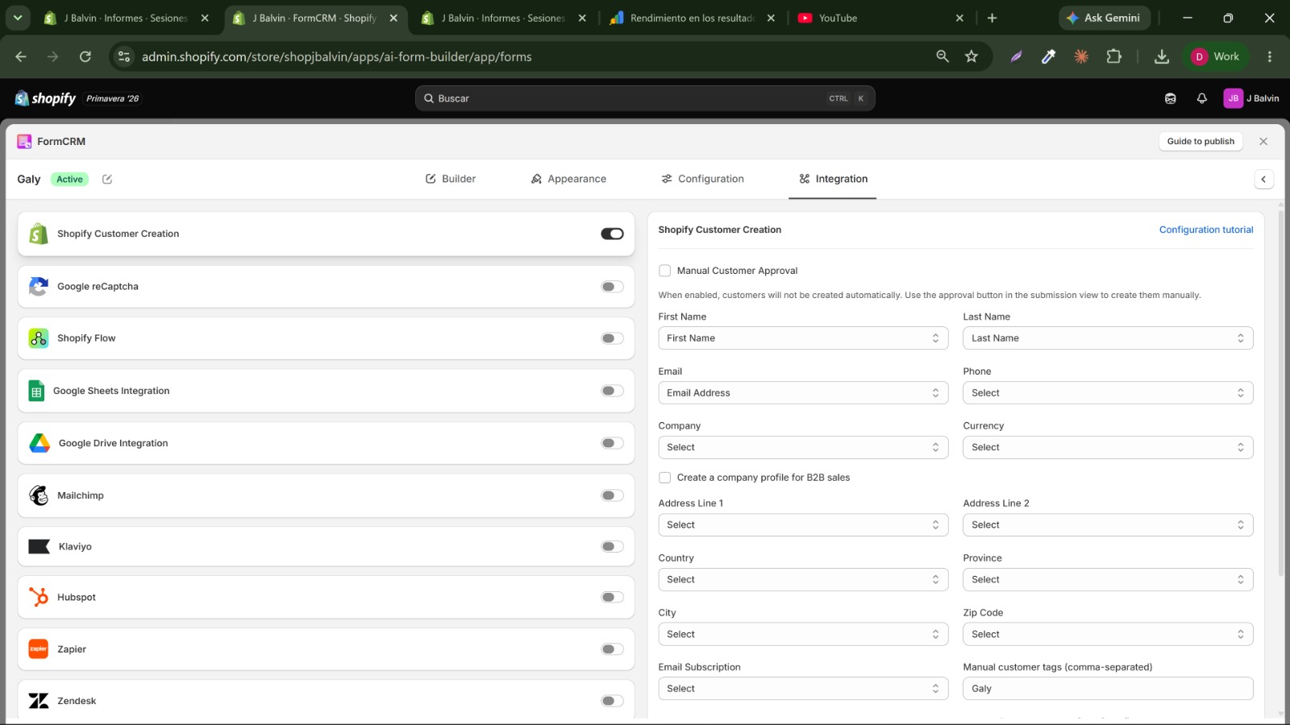The image size is (1290, 725).
Task: Click the Zapier orange icon
Action: (x=39, y=649)
